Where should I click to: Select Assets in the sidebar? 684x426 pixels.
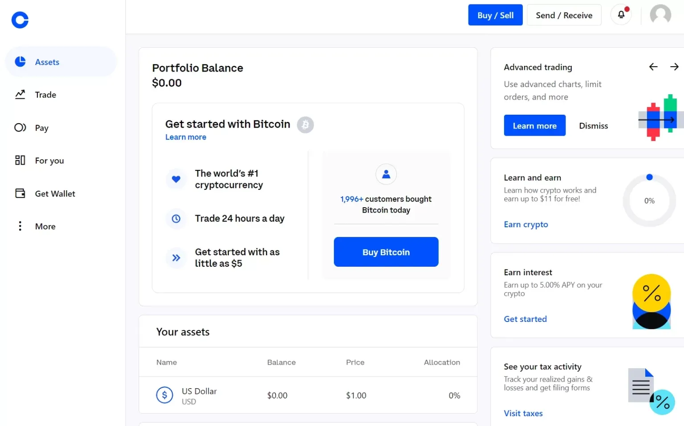pos(61,62)
